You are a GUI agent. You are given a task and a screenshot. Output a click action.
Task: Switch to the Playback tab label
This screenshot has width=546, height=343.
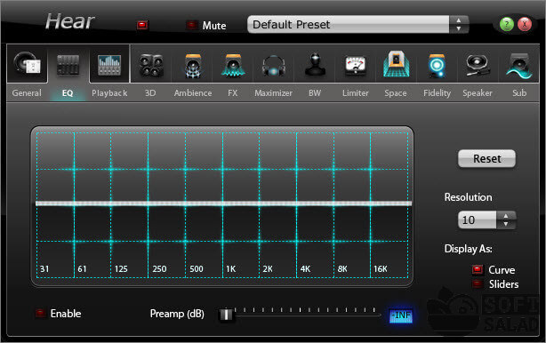pos(109,93)
